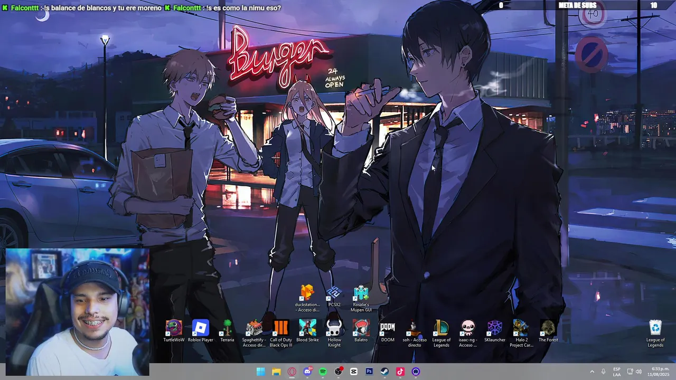676x380 pixels.
Task: Open Photoshop from the taskbar
Action: click(x=369, y=372)
